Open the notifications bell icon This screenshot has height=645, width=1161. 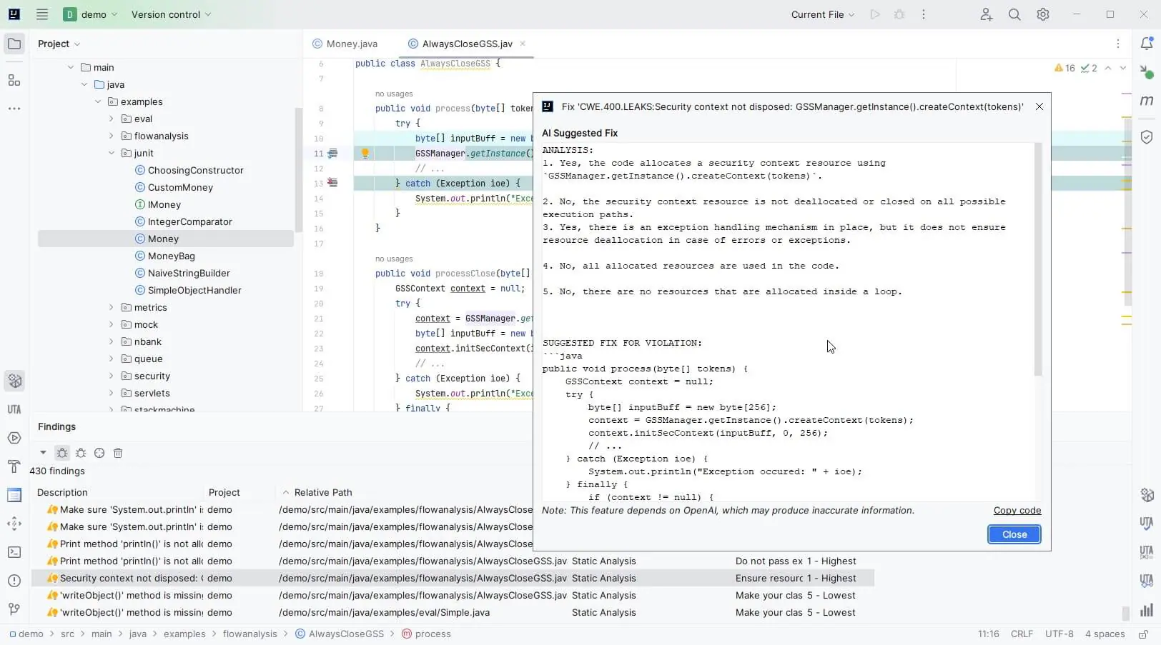point(1147,44)
